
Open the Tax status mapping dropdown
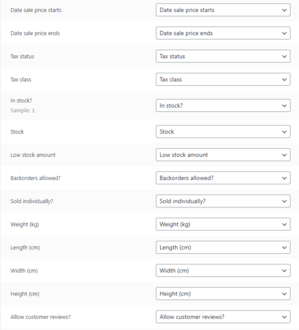click(x=223, y=57)
